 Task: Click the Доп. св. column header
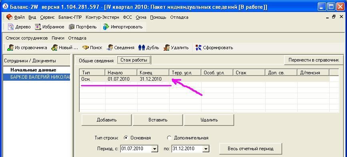pyautogui.click(x=281, y=72)
